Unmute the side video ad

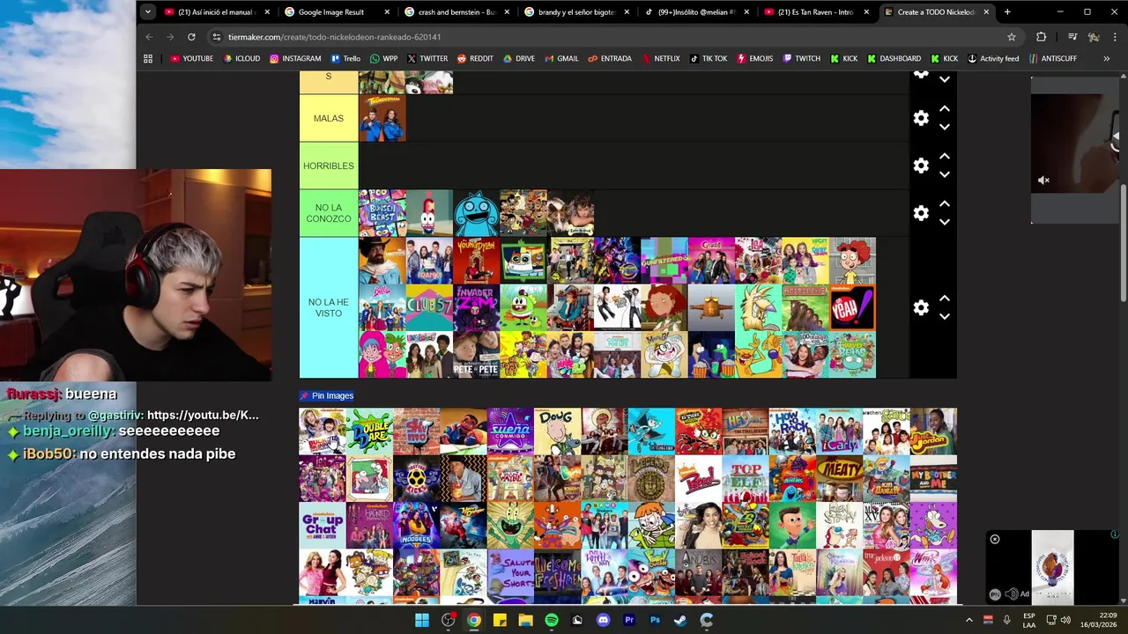(x=1044, y=181)
